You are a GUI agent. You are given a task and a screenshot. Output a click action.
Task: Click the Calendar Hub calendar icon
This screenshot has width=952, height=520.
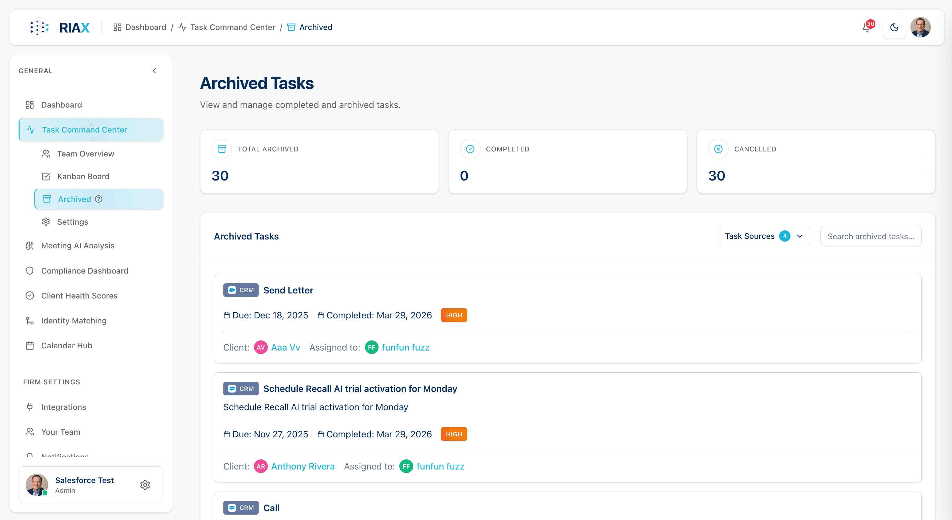pyautogui.click(x=30, y=346)
